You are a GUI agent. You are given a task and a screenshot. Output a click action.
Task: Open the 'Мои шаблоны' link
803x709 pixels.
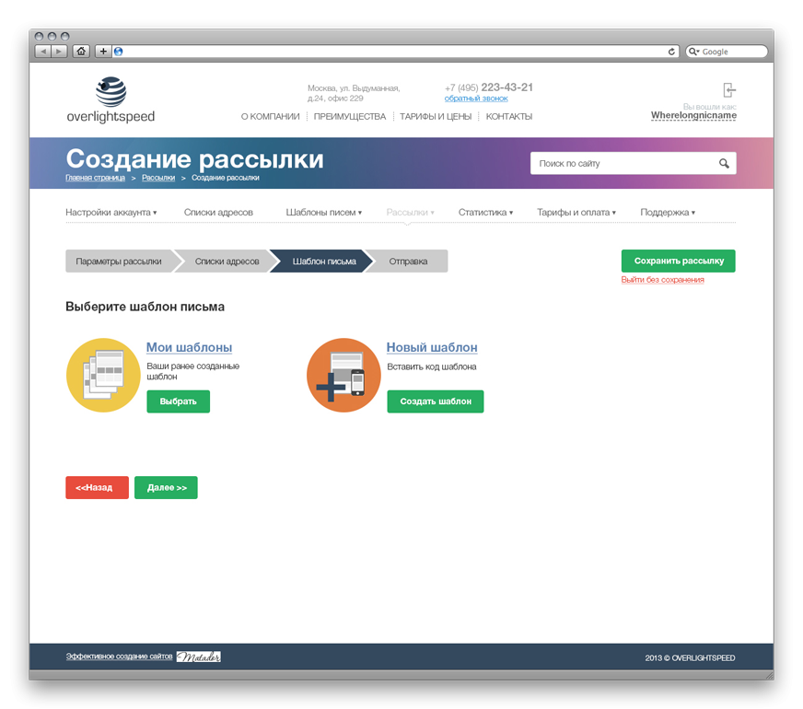tap(189, 347)
